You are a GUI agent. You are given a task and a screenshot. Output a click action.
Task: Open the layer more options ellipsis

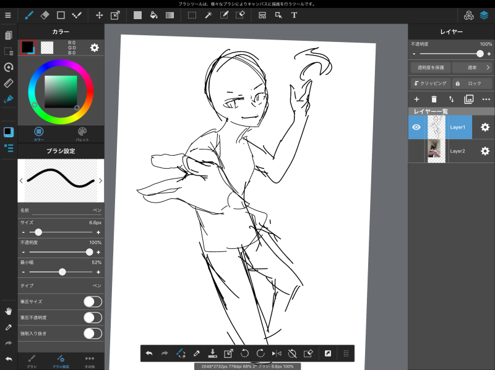click(486, 99)
